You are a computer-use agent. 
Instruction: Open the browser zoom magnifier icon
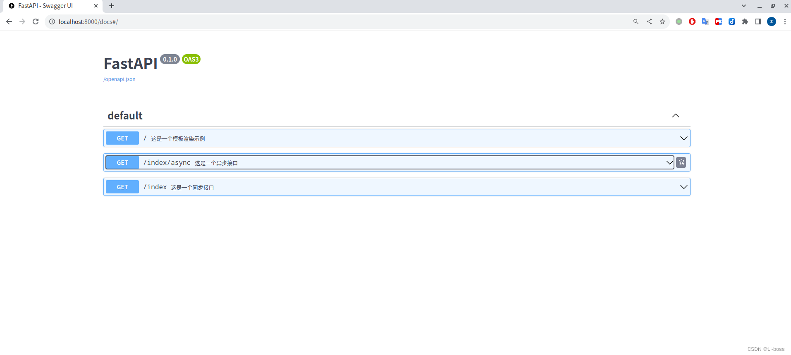click(x=636, y=21)
